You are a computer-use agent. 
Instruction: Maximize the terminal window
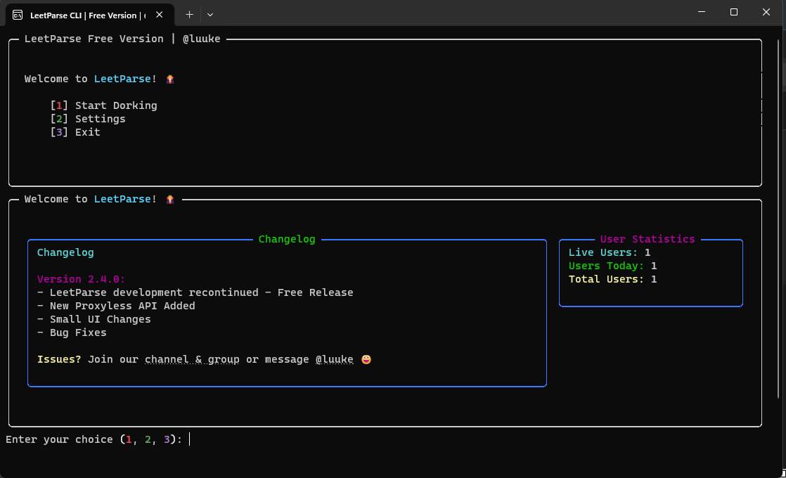coord(734,12)
